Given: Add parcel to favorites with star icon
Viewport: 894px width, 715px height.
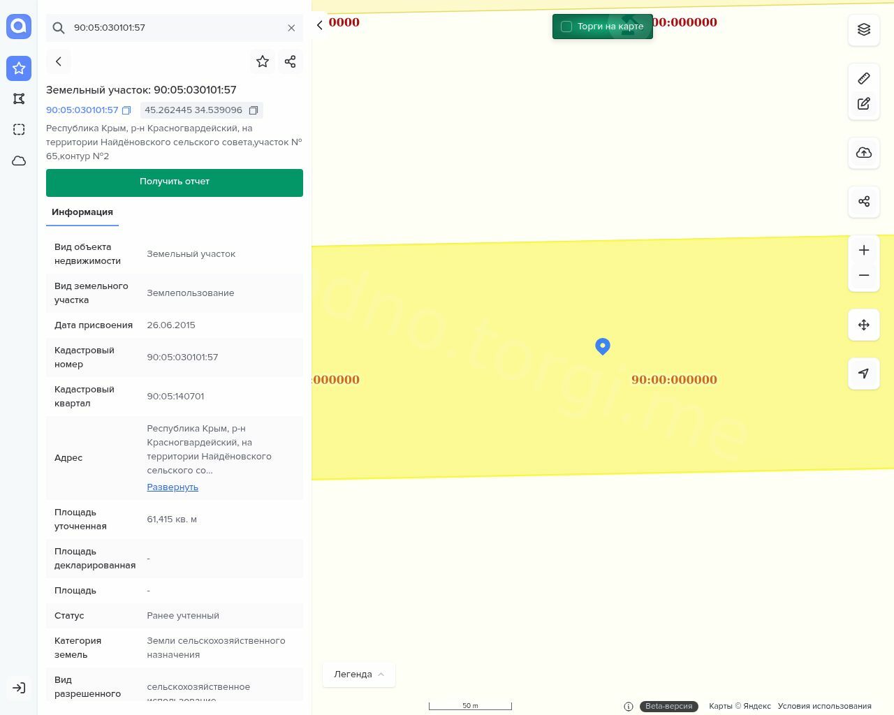Looking at the screenshot, I should (263, 61).
